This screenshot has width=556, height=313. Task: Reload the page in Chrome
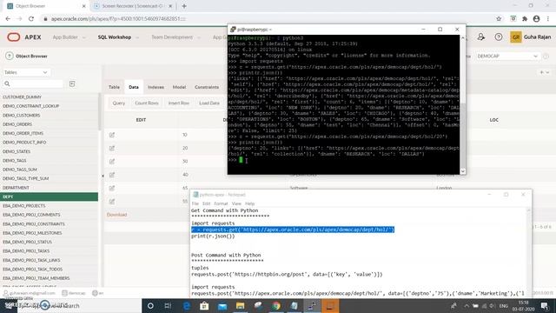31,19
